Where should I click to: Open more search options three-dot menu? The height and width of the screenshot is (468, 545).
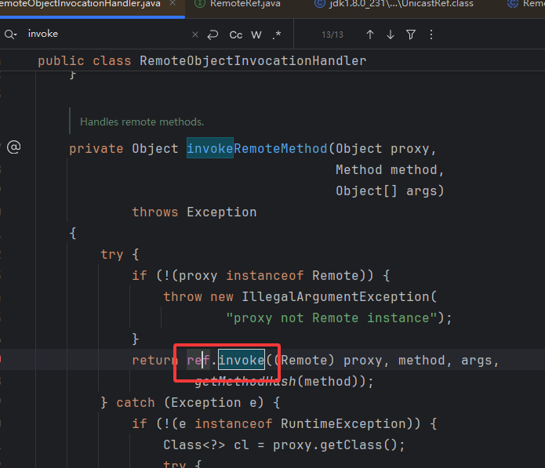pos(431,34)
